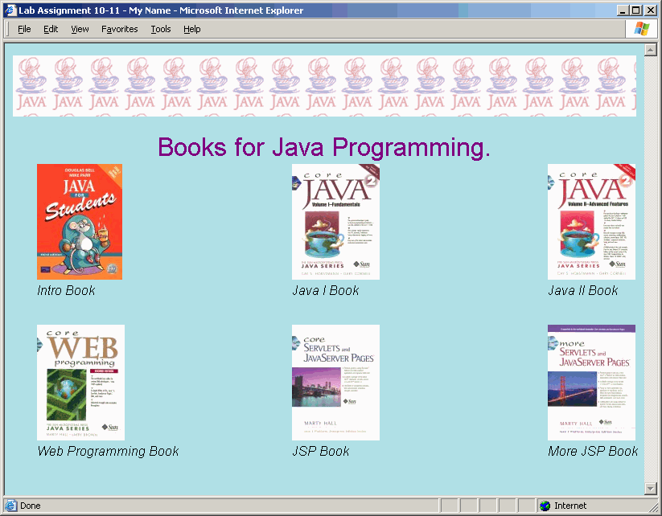
Task: Open the Tools menu
Action: coord(161,29)
